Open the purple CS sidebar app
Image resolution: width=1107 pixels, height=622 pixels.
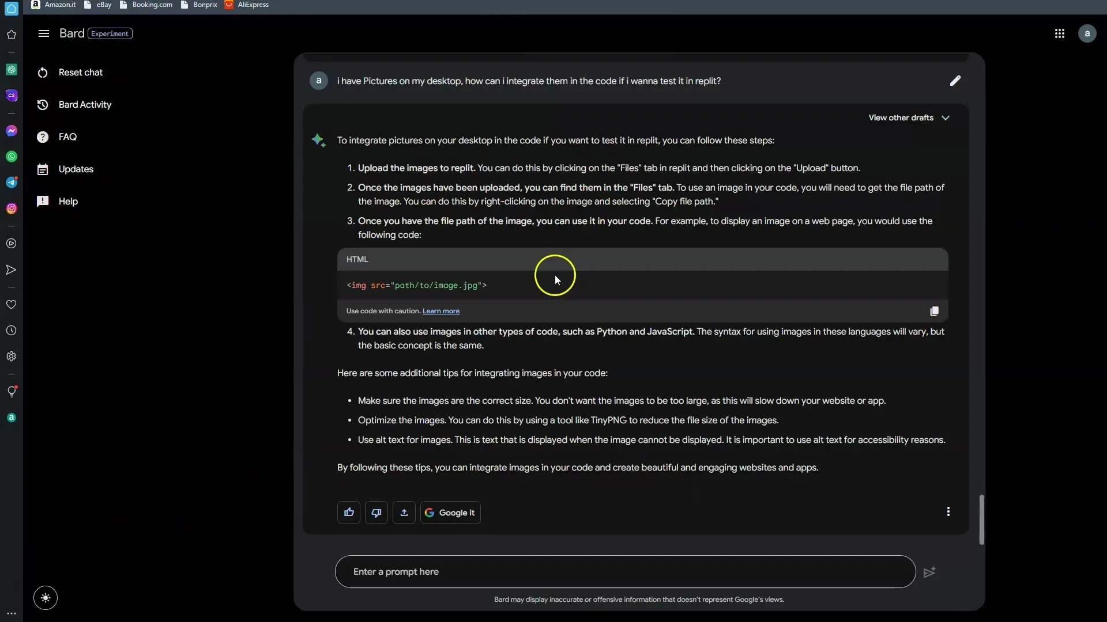pyautogui.click(x=11, y=96)
